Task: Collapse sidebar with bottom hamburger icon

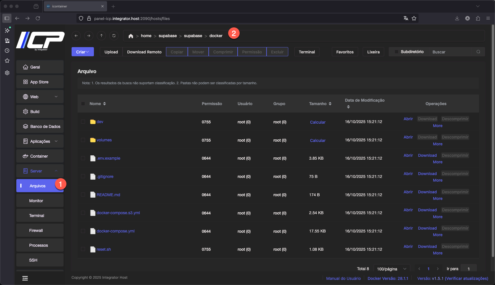Action: (x=25, y=278)
